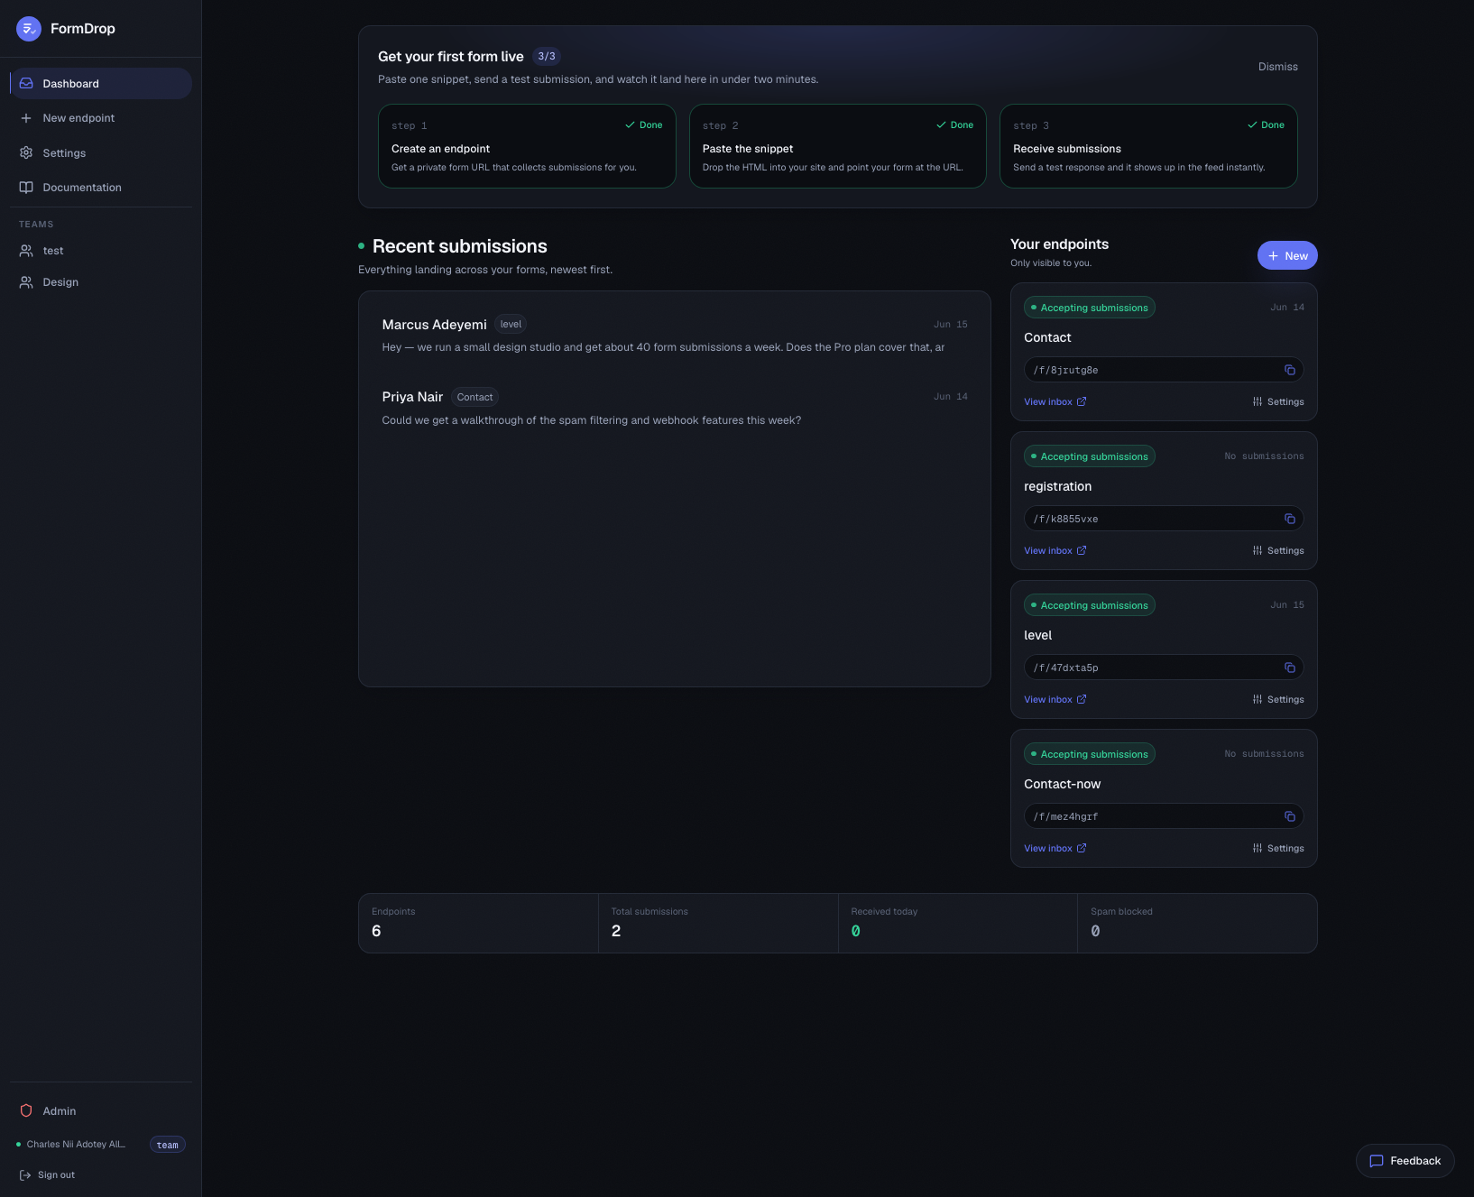Dismiss the onboarding banner
1474x1197 pixels.
pos(1278,67)
